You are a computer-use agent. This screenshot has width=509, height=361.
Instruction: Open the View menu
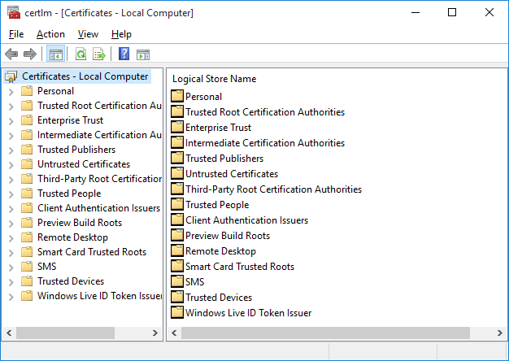click(x=88, y=34)
